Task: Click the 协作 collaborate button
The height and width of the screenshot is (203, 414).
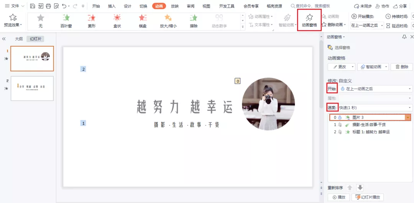Action: [x=382, y=6]
